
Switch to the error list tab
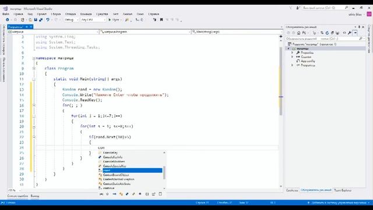17,196
